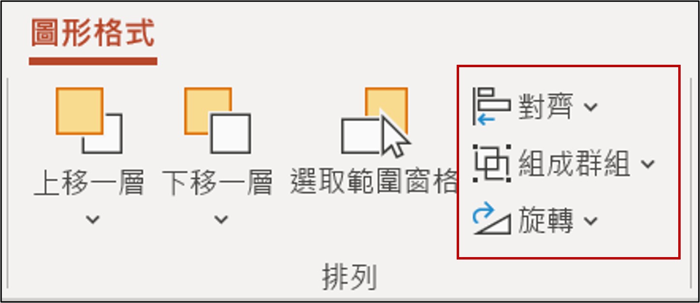
Task: Click the 下移一層 send backward icon
Action: click(x=218, y=120)
